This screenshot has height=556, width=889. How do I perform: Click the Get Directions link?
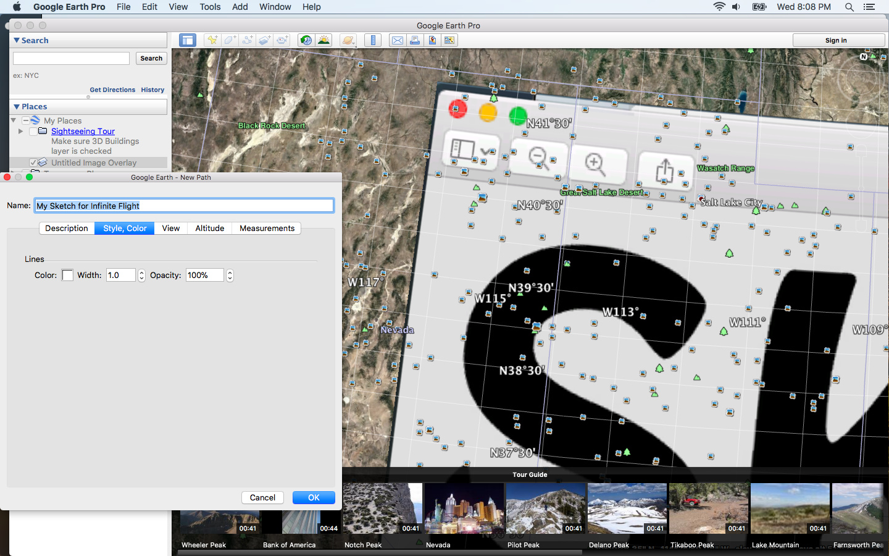point(112,90)
